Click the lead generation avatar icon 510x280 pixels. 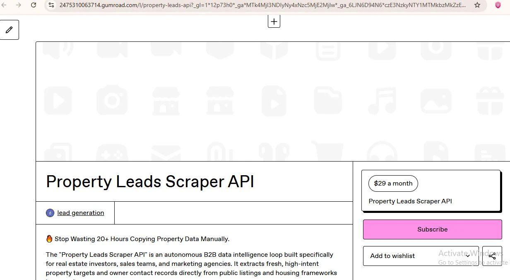coord(50,213)
